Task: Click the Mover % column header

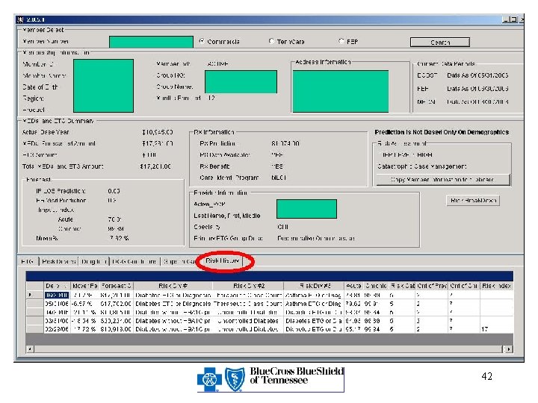Action: (84, 286)
